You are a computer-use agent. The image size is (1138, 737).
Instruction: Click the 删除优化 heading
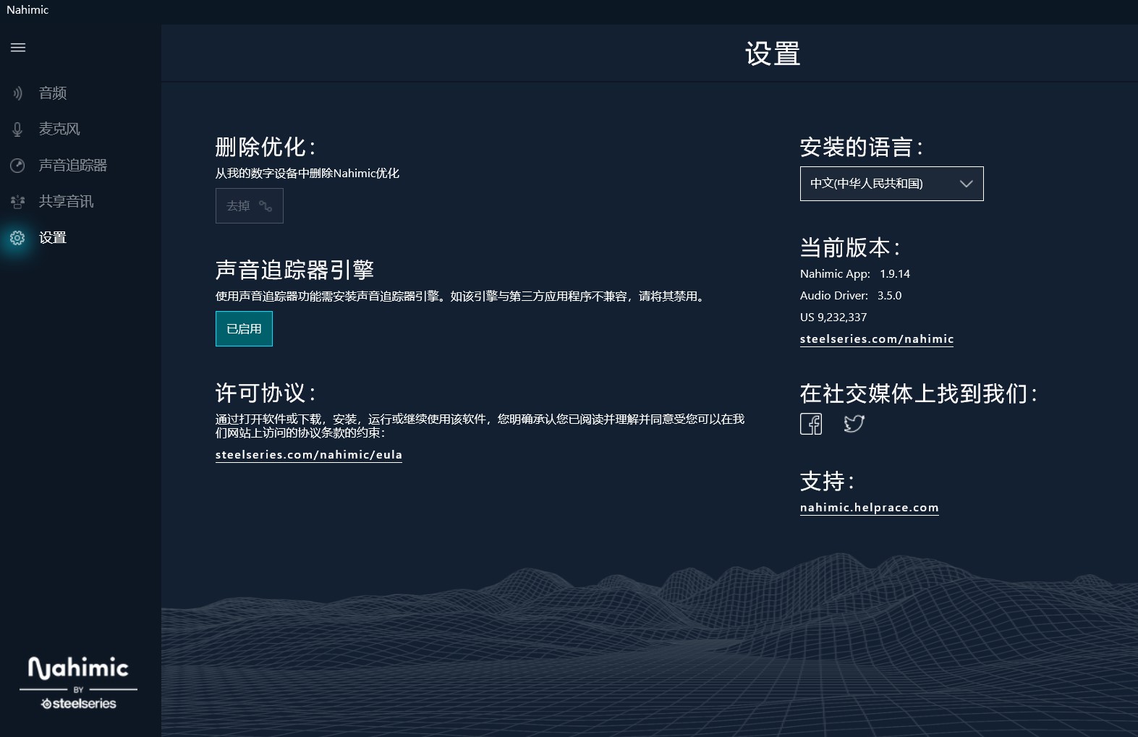tap(266, 148)
